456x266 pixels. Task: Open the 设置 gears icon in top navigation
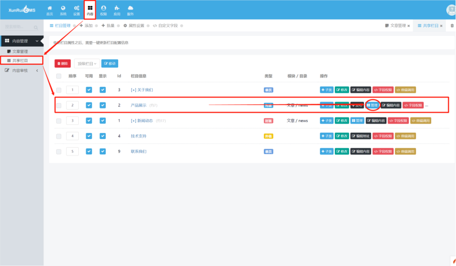pyautogui.click(x=77, y=10)
